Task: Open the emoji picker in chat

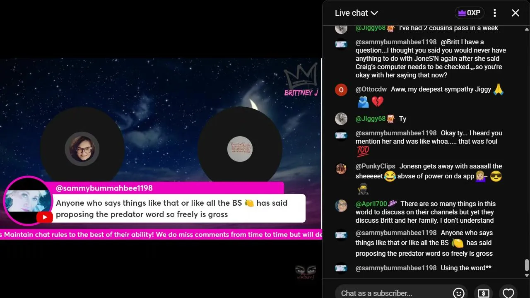Action: point(458,293)
